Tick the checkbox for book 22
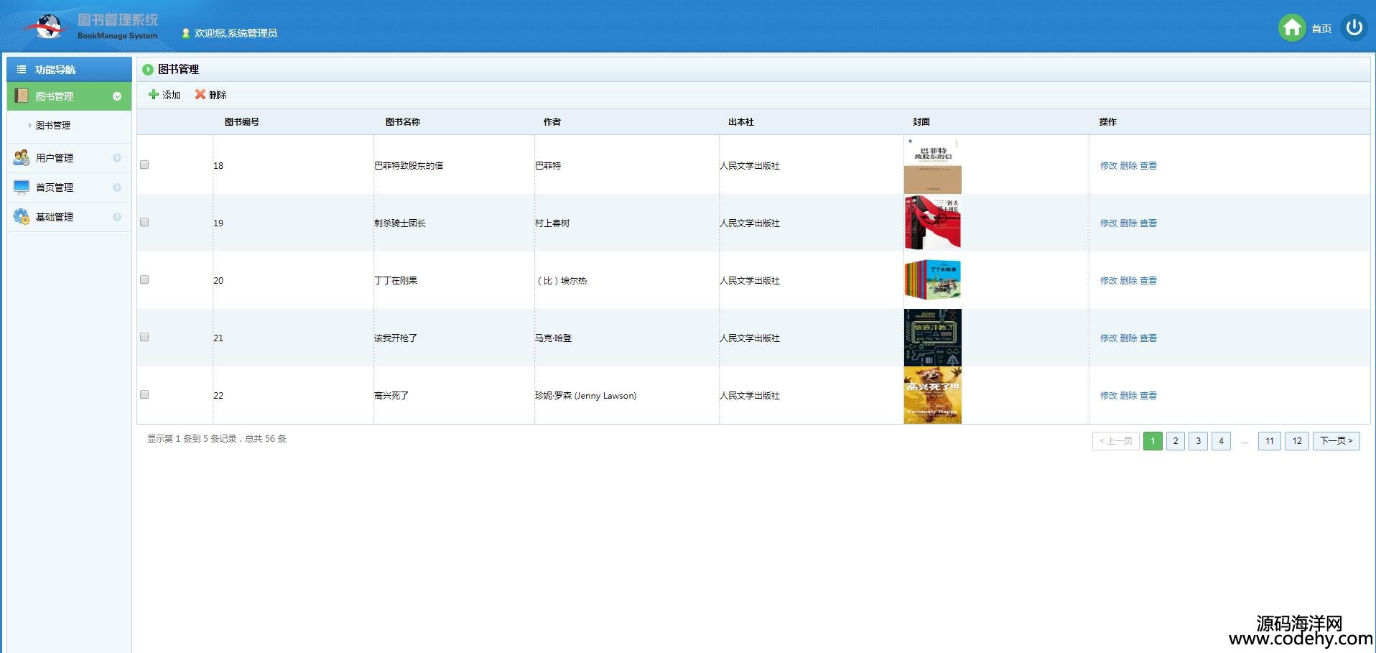 [x=144, y=394]
